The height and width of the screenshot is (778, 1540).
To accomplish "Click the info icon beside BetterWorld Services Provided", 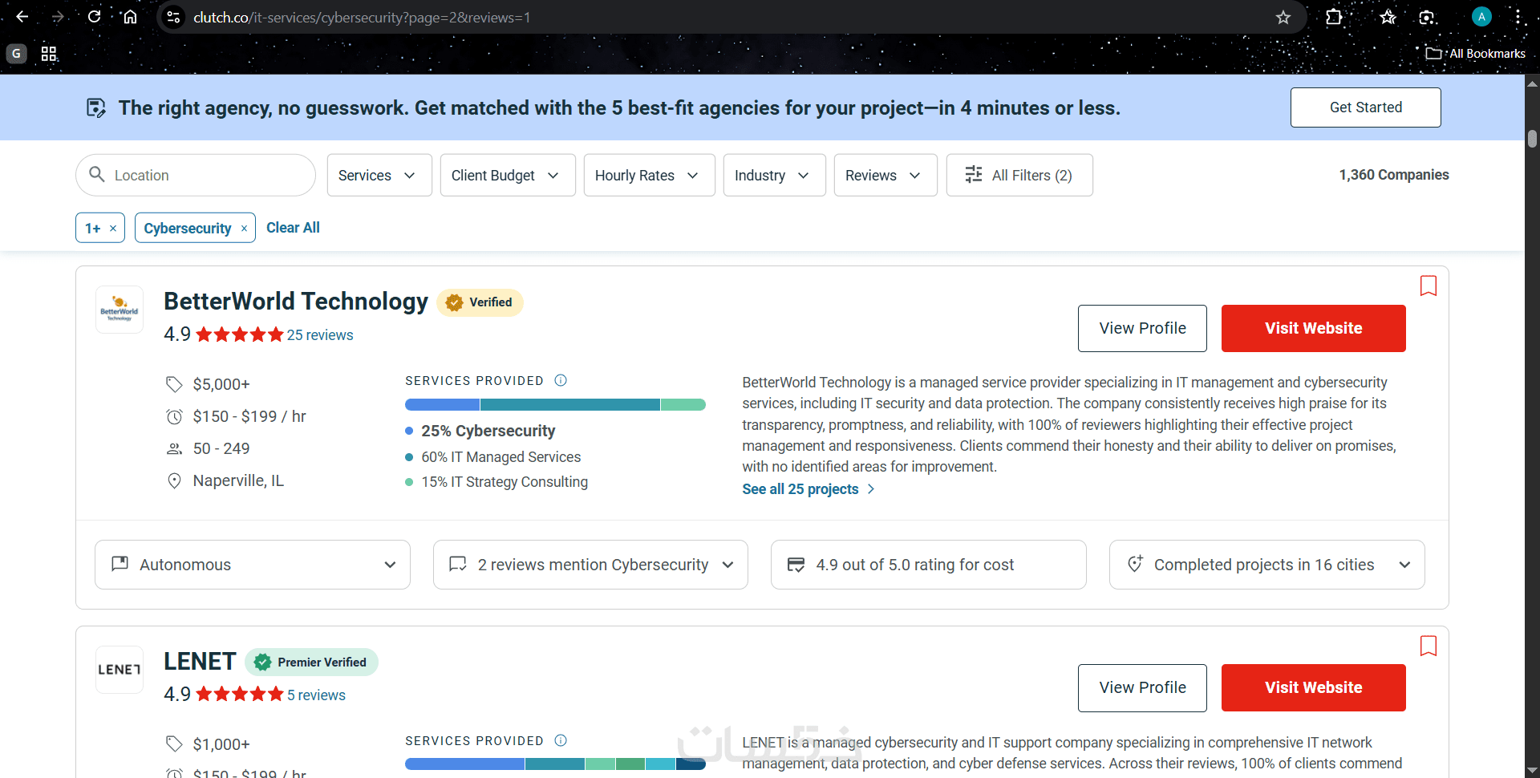I will pyautogui.click(x=561, y=380).
